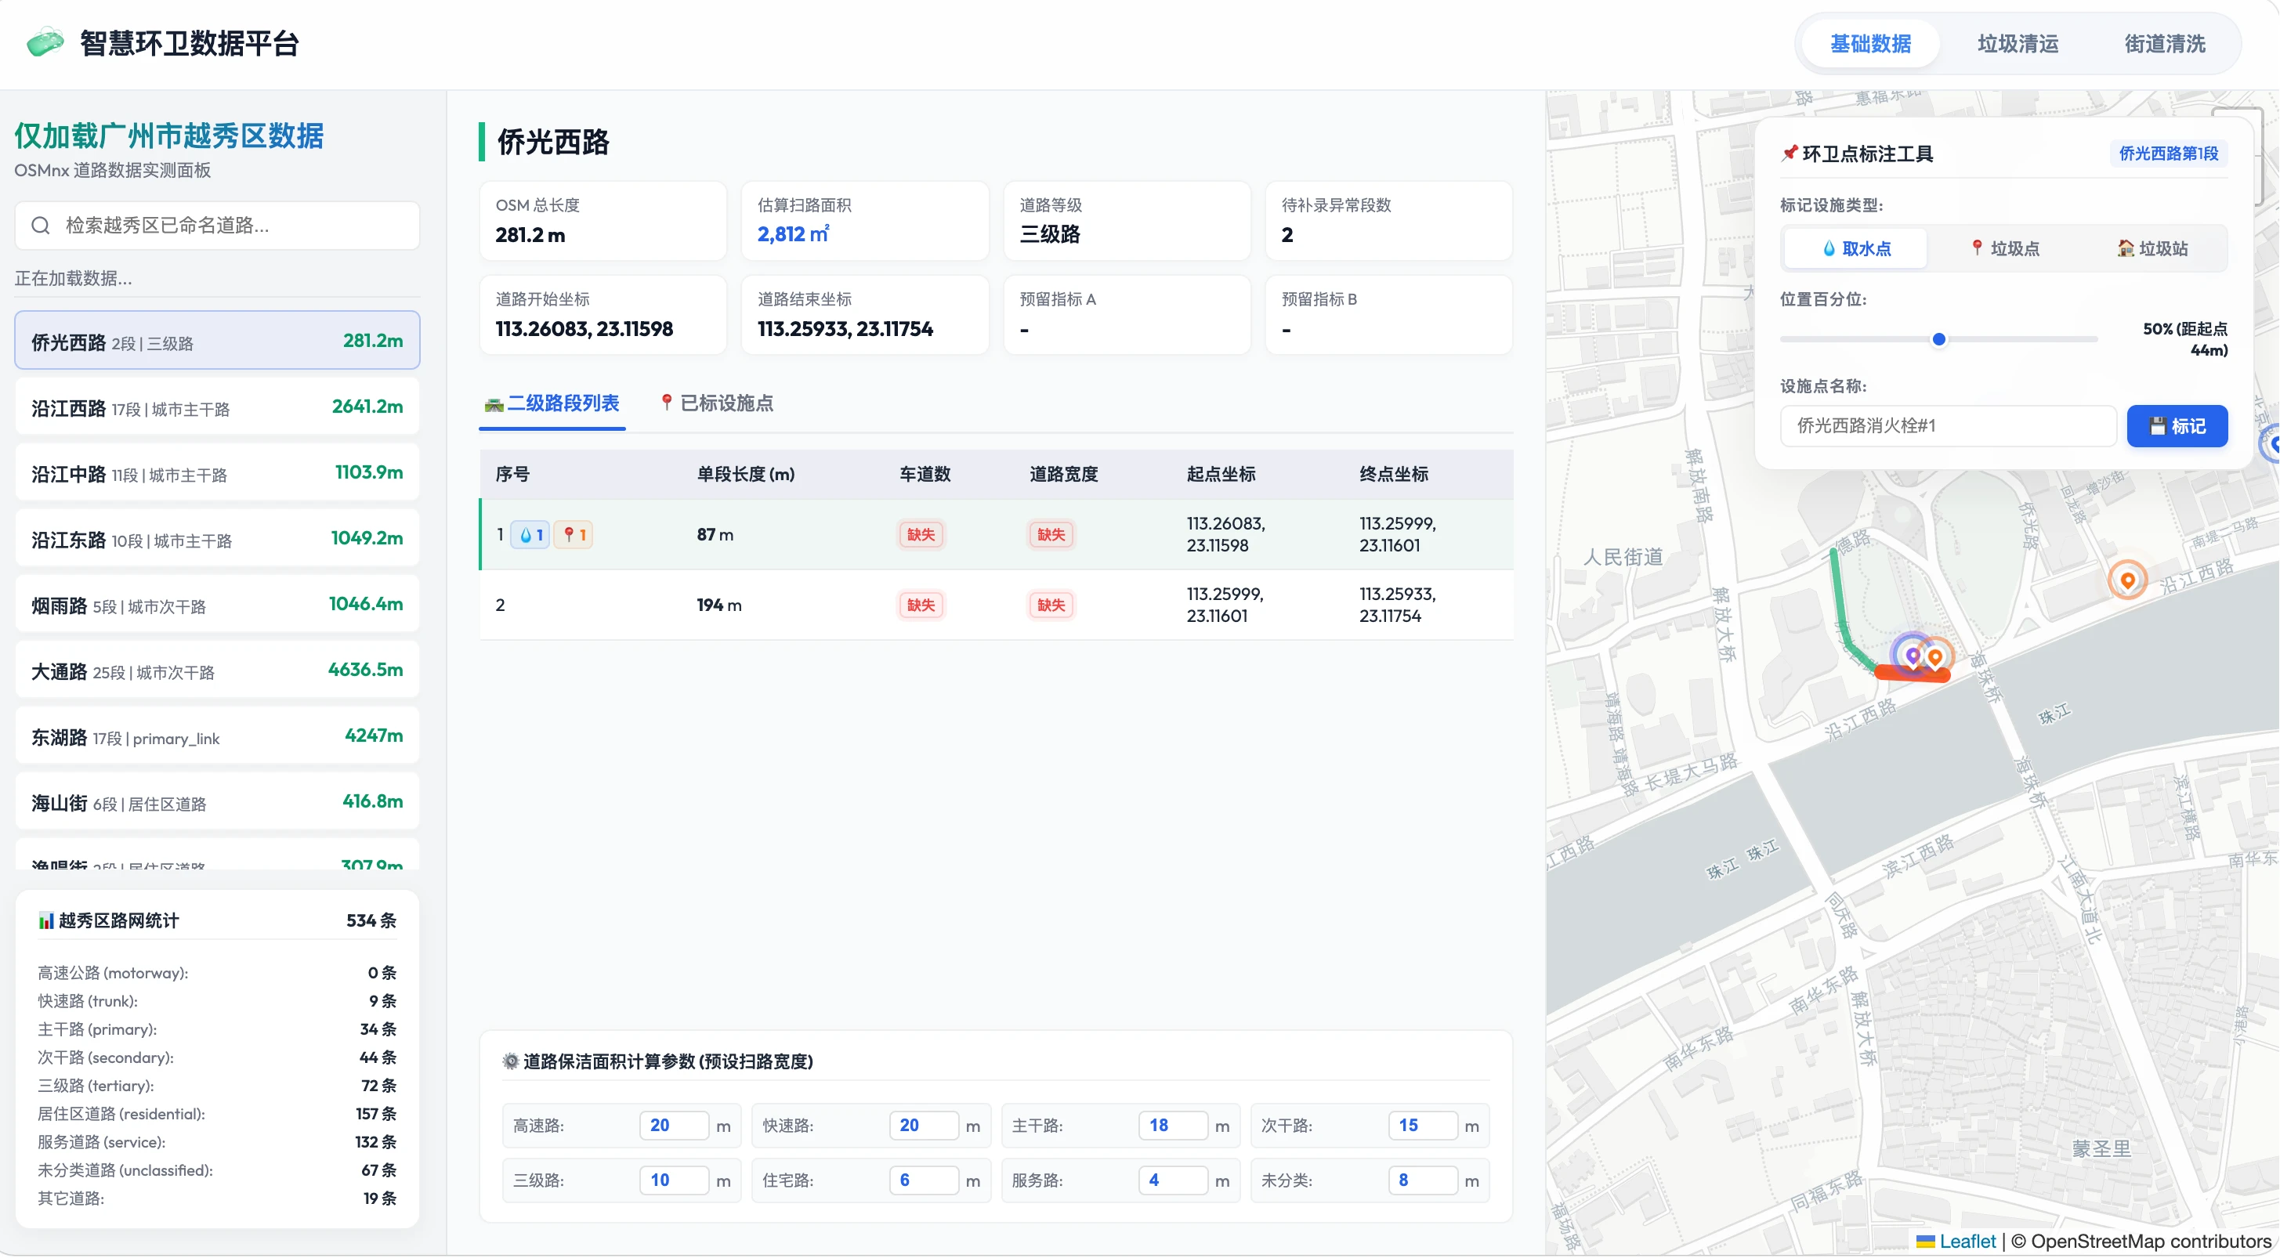
Task: Select 取水点 facility type
Action: click(1855, 248)
